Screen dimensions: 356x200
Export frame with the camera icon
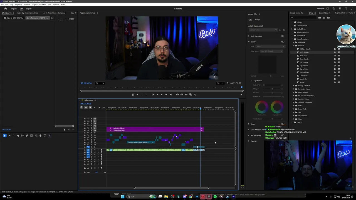point(186,94)
